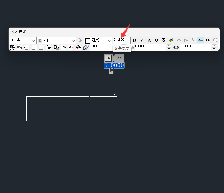Toggle bold formatting
Screen dimensions: 224x193
tap(134, 40)
